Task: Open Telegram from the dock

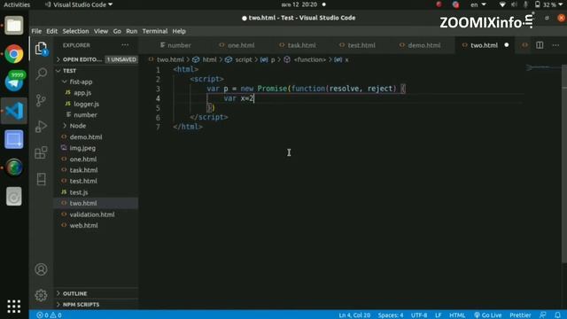Action: pos(14,82)
